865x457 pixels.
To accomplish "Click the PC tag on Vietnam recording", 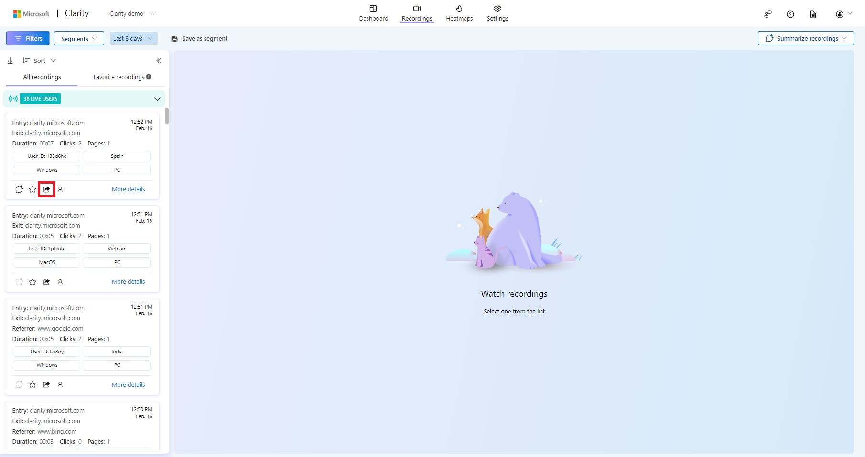I will [117, 262].
